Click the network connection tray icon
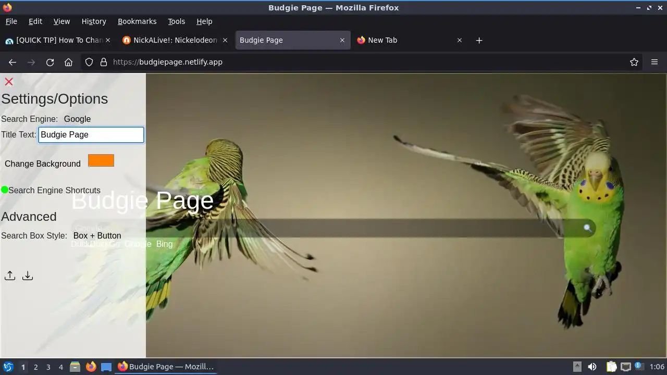667x375 pixels. [625, 367]
